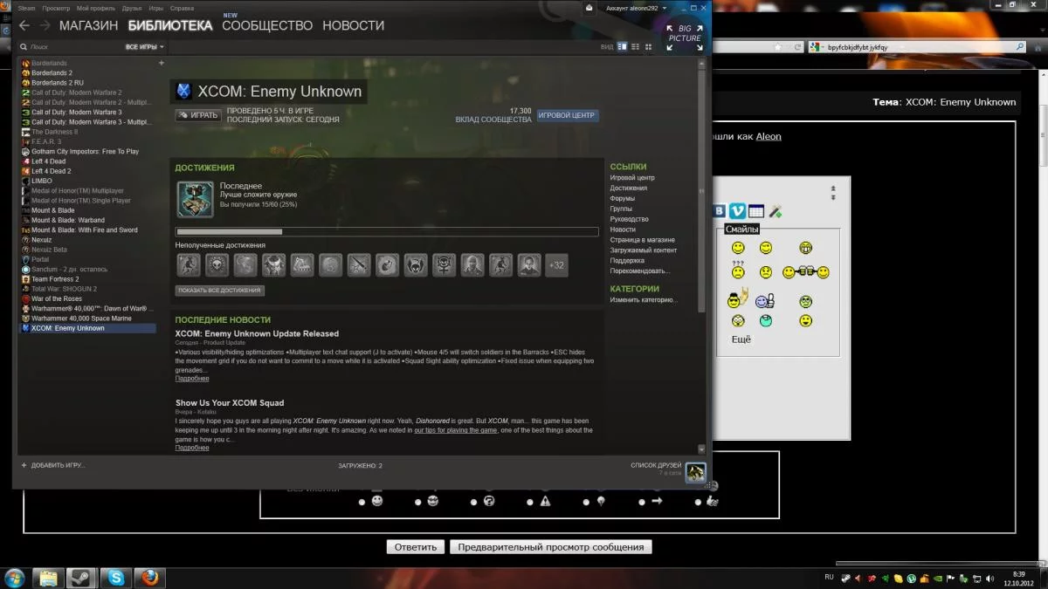
Task: Open Windows Explorer from the taskbar
Action: click(x=46, y=578)
